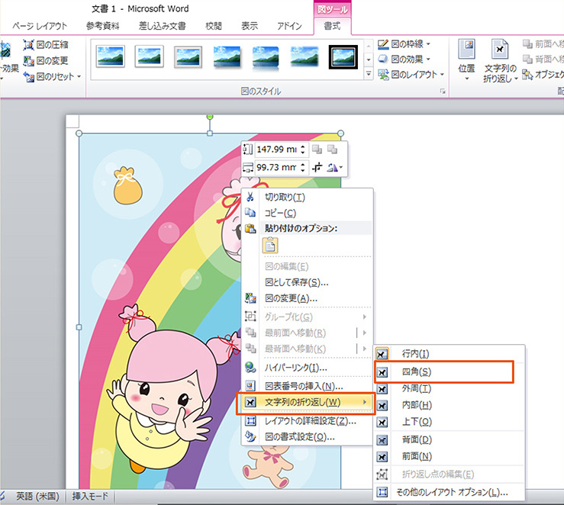Click the 図の圧縮 compress pictures icon
Viewport: 564px width, 505px height.
point(28,45)
